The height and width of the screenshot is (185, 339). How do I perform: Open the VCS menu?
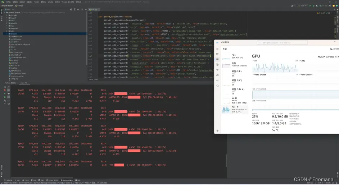[64, 2]
